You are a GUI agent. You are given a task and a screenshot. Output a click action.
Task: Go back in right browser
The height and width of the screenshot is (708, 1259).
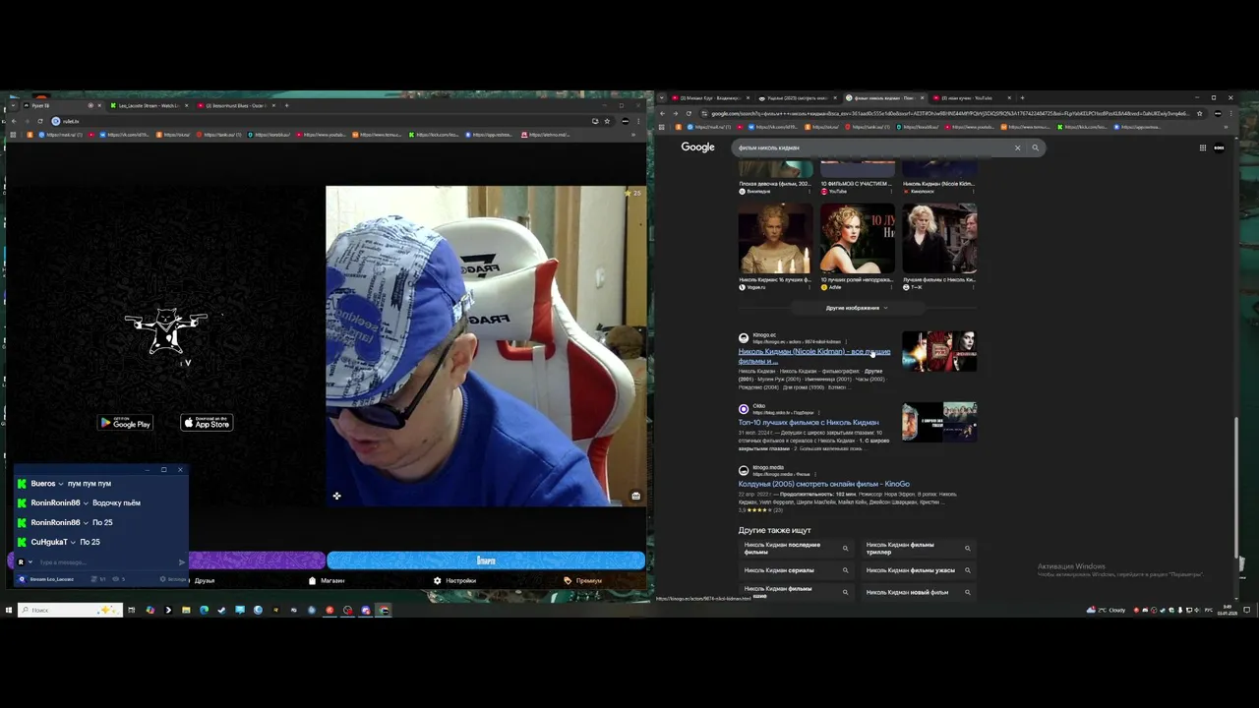662,113
